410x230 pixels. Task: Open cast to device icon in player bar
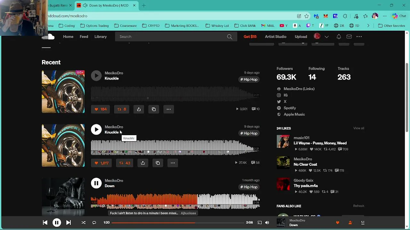click(259, 223)
